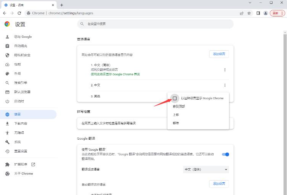The height and width of the screenshot is (195, 287).
Task: Click the share page icon in address bar
Action: click(242, 13)
